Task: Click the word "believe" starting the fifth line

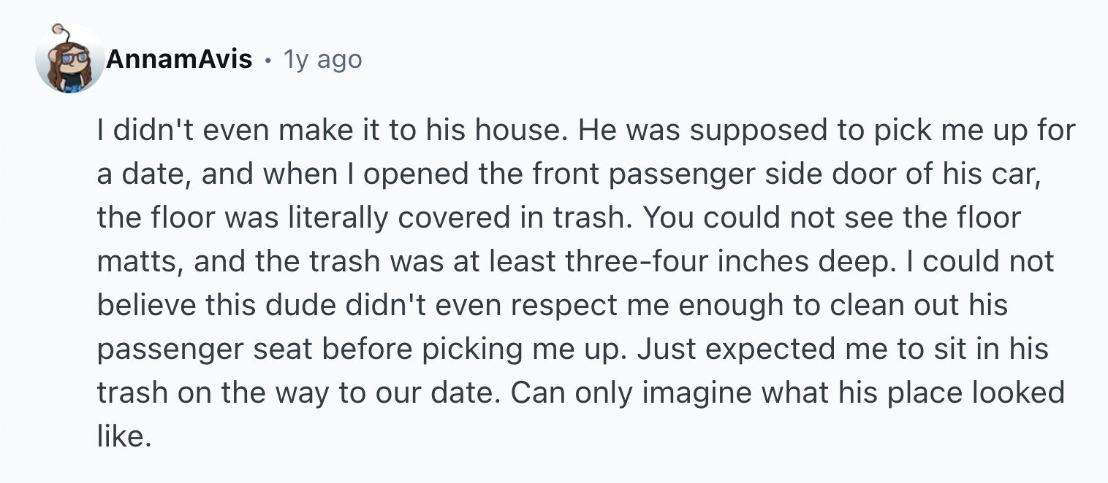Action: click(x=142, y=306)
